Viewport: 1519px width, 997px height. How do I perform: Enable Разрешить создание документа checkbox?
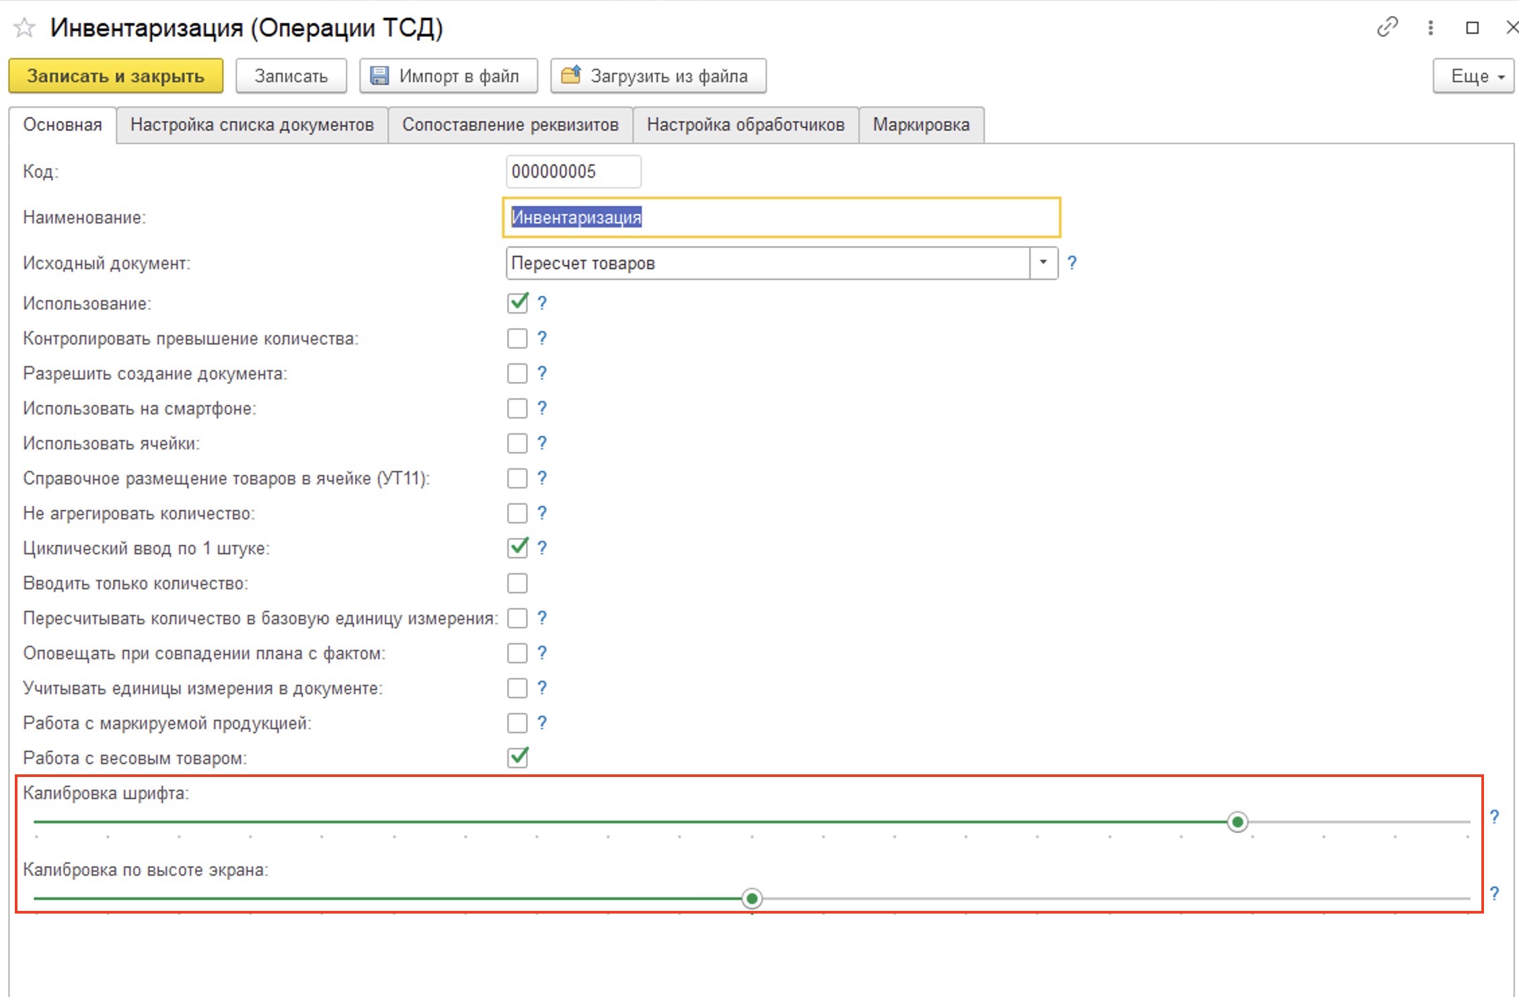click(x=517, y=373)
